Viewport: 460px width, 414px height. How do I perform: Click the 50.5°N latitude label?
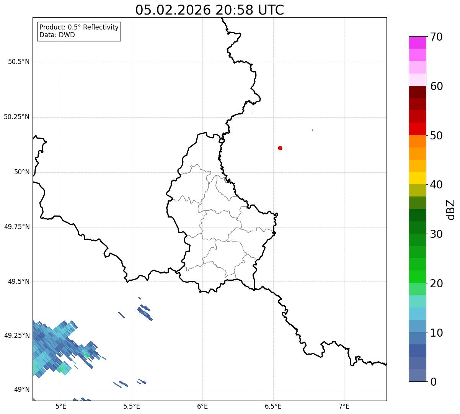19,62
